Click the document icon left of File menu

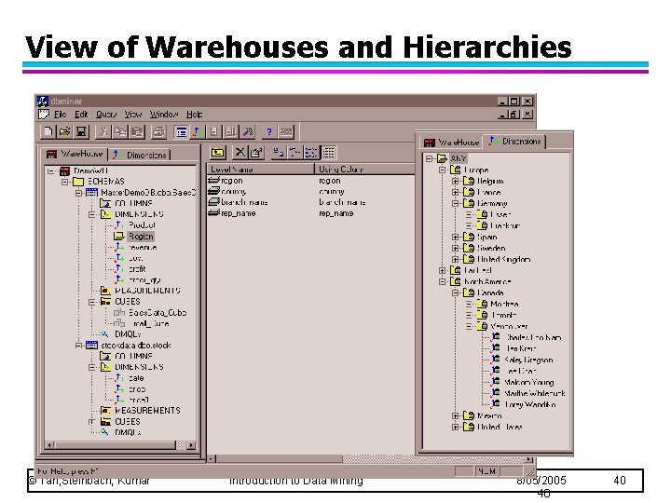coord(44,115)
